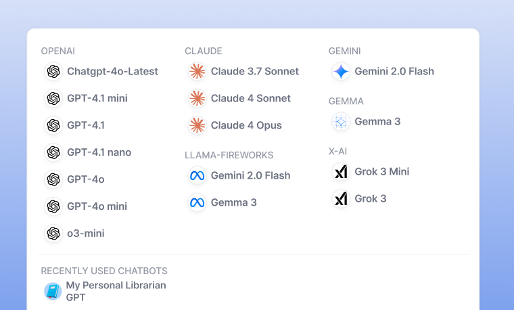This screenshot has width=514, height=310.
Task: Click the xAI logo beside Grok 3 Mini
Action: tap(341, 171)
